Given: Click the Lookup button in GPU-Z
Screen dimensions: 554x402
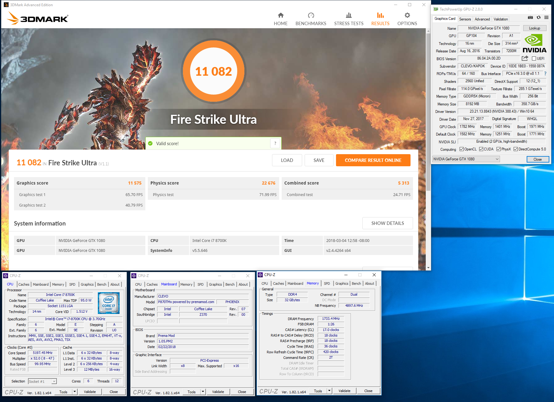Looking at the screenshot, I should coord(534,28).
